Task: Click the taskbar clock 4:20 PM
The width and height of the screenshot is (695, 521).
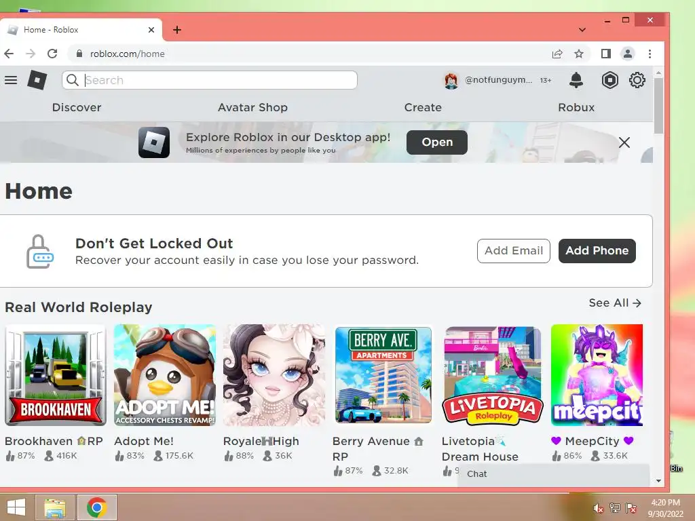Action: tap(665, 503)
